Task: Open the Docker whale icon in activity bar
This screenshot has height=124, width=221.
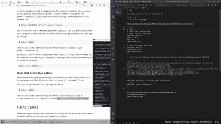Action: (x=113, y=59)
